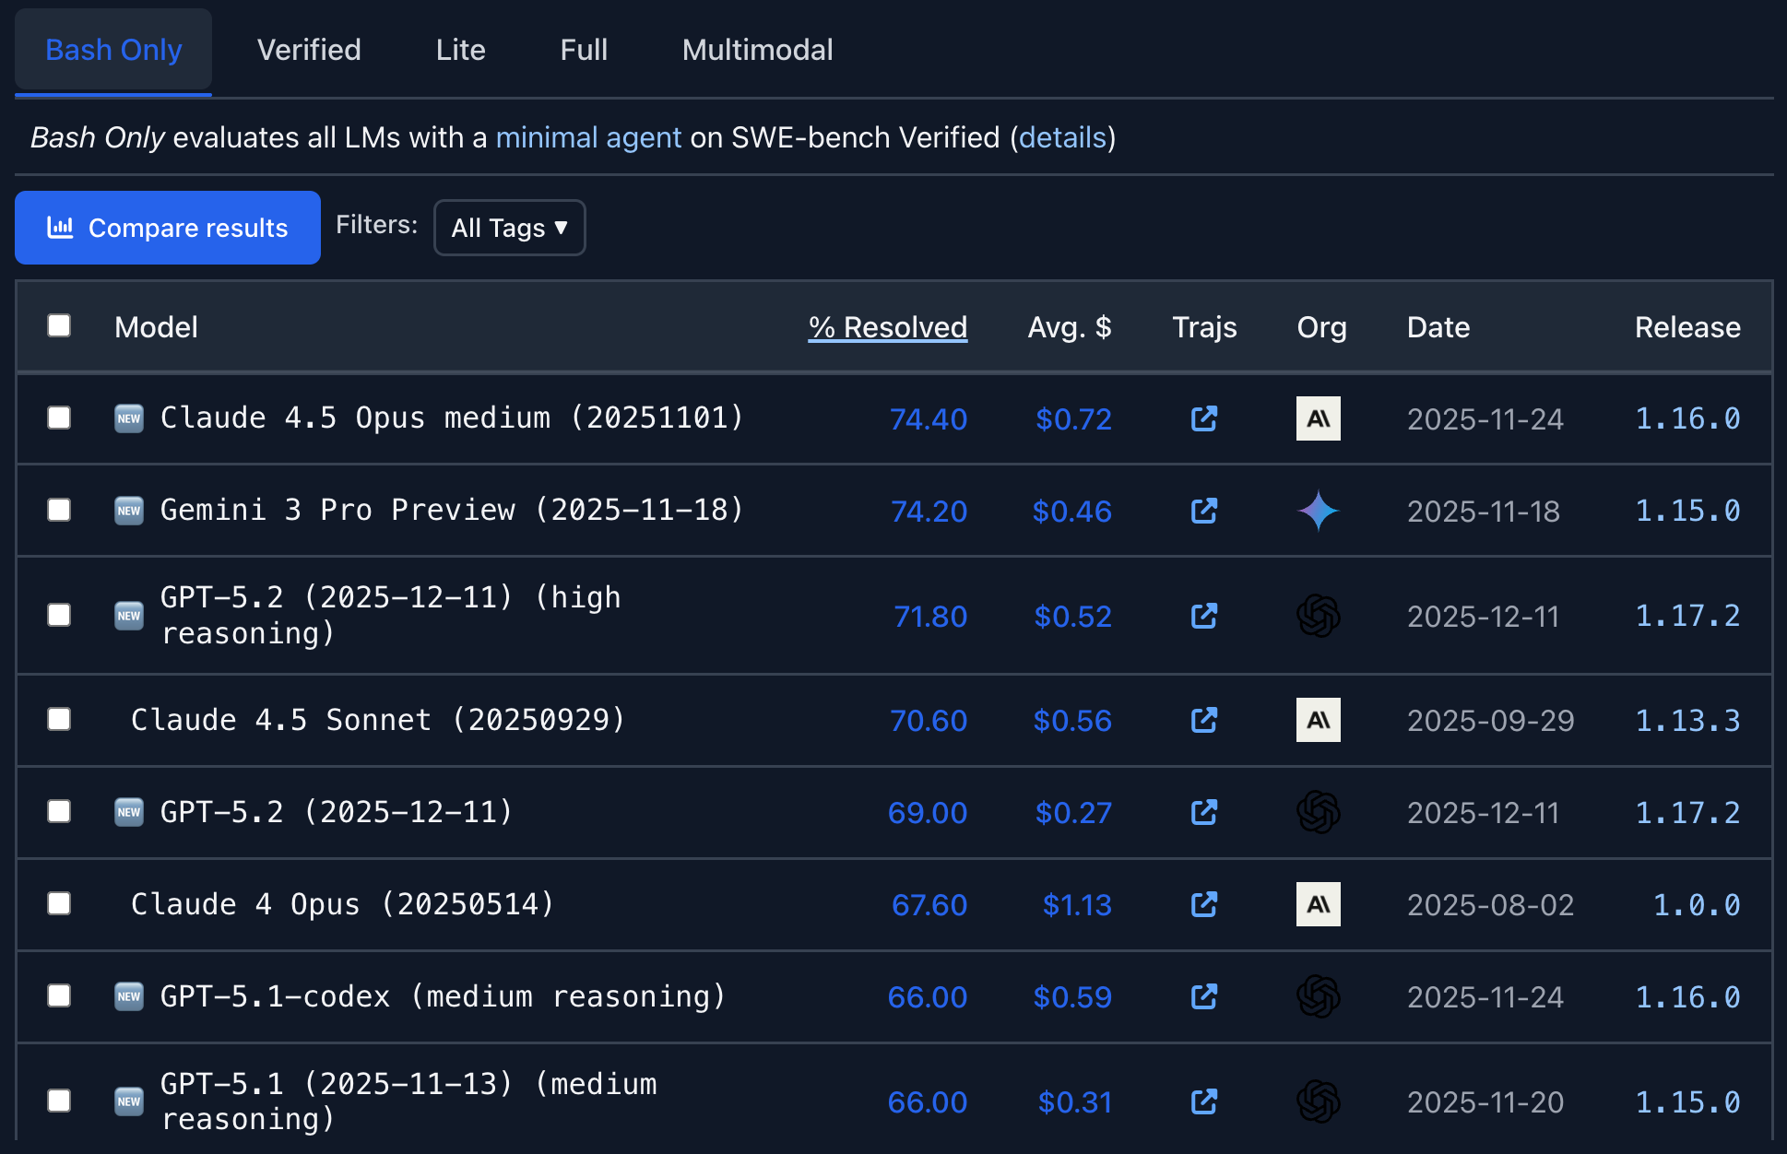Sort by % Resolved column header
This screenshot has height=1154, width=1787.
[x=887, y=327]
